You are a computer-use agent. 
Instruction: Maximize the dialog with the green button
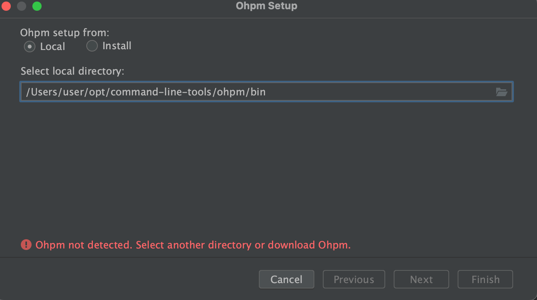pos(37,6)
